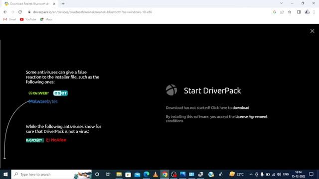Screen dimensions: 319x179
Task: Go forward using the browser forward arrow
Action: (x=12, y=12)
